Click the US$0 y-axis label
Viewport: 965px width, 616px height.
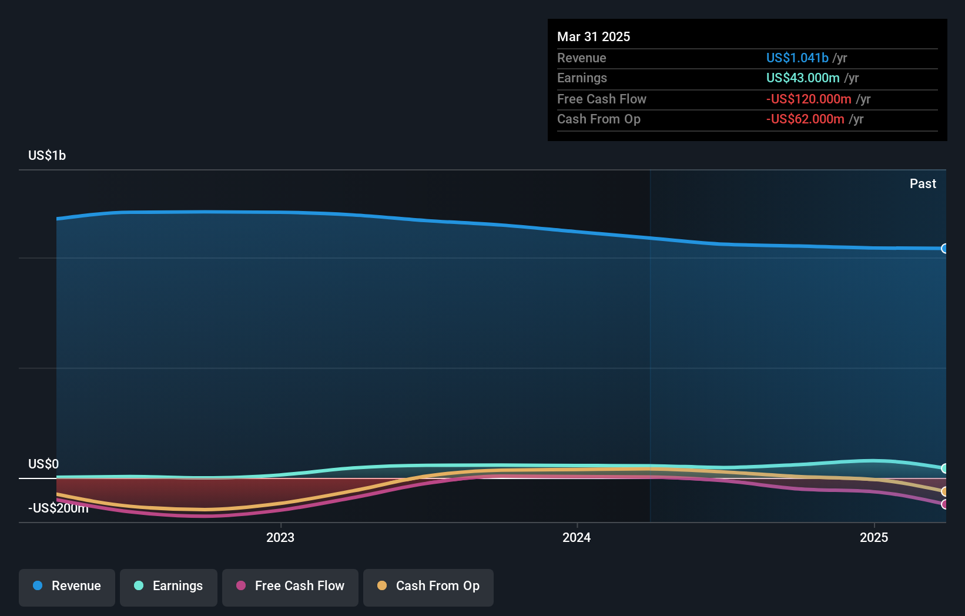pyautogui.click(x=43, y=464)
